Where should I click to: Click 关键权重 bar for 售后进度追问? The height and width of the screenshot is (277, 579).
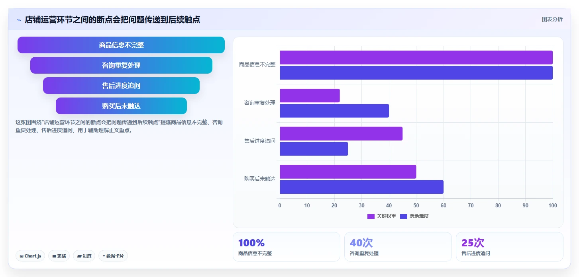point(341,134)
